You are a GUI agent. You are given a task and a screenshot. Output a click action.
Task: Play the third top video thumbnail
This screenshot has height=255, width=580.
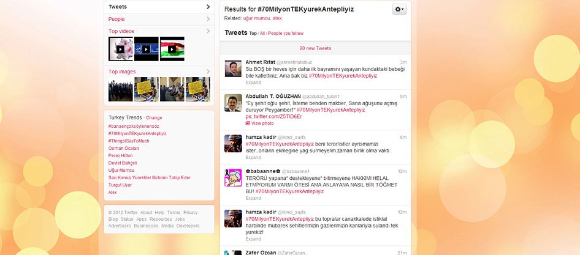172,49
